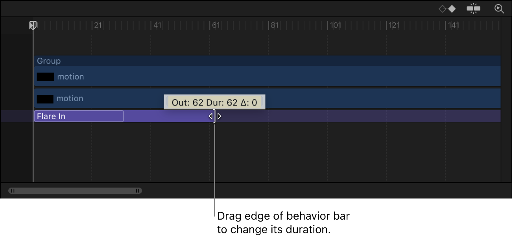Click the horizontal timeline scrollbar

(x=75, y=191)
